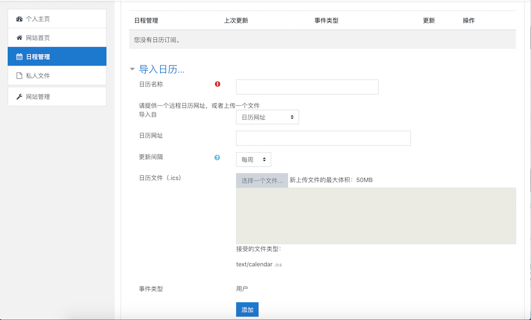Open 网站管理 sidebar item
Screen dimensions: 531x320
(x=57, y=96)
